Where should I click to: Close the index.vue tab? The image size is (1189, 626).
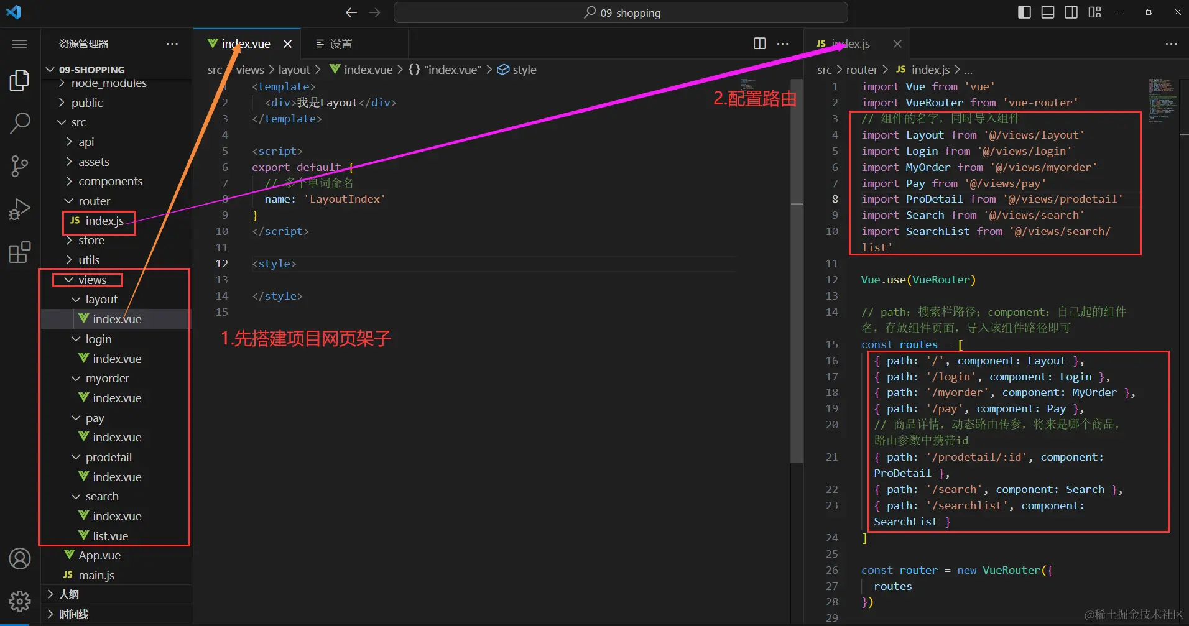tap(287, 44)
